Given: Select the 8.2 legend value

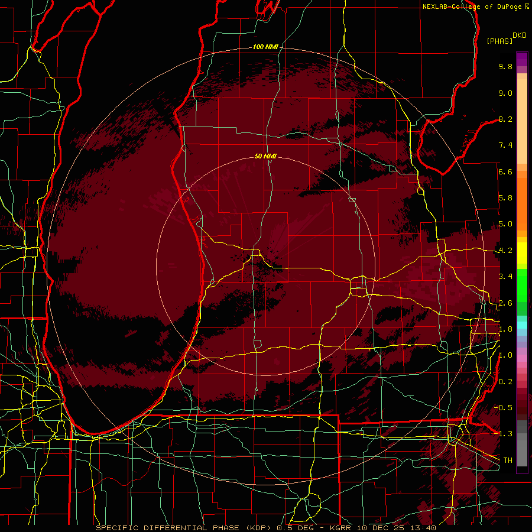Looking at the screenshot, I should click(505, 119).
